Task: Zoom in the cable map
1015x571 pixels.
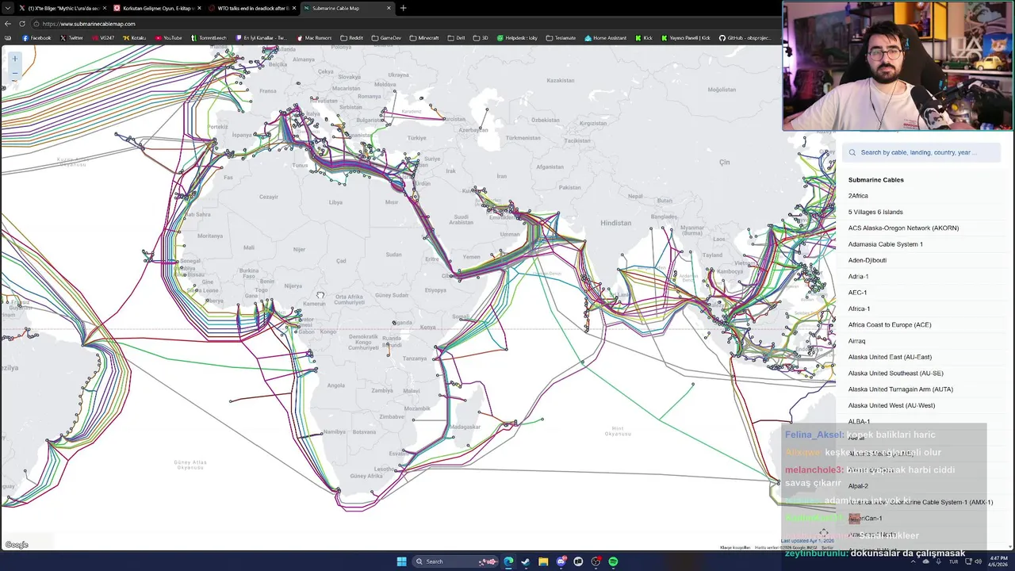Action: coord(14,59)
